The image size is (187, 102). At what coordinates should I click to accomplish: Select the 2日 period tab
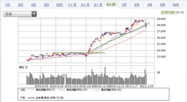tap(20, 5)
